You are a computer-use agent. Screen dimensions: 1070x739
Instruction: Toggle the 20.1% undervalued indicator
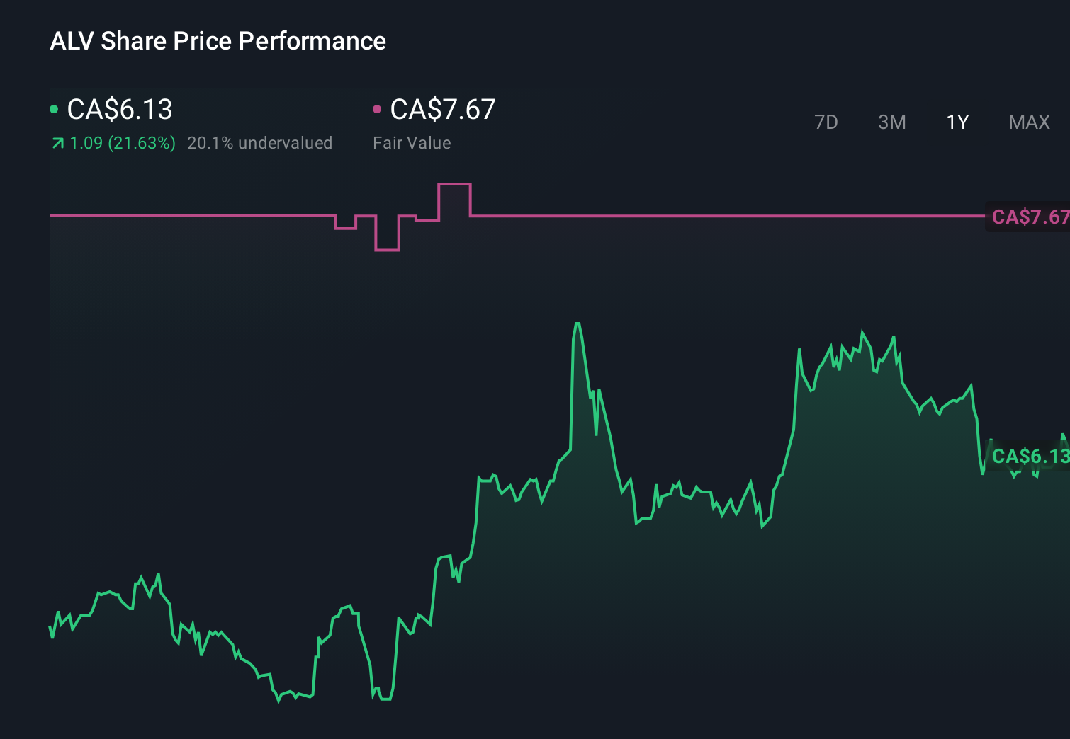point(259,142)
